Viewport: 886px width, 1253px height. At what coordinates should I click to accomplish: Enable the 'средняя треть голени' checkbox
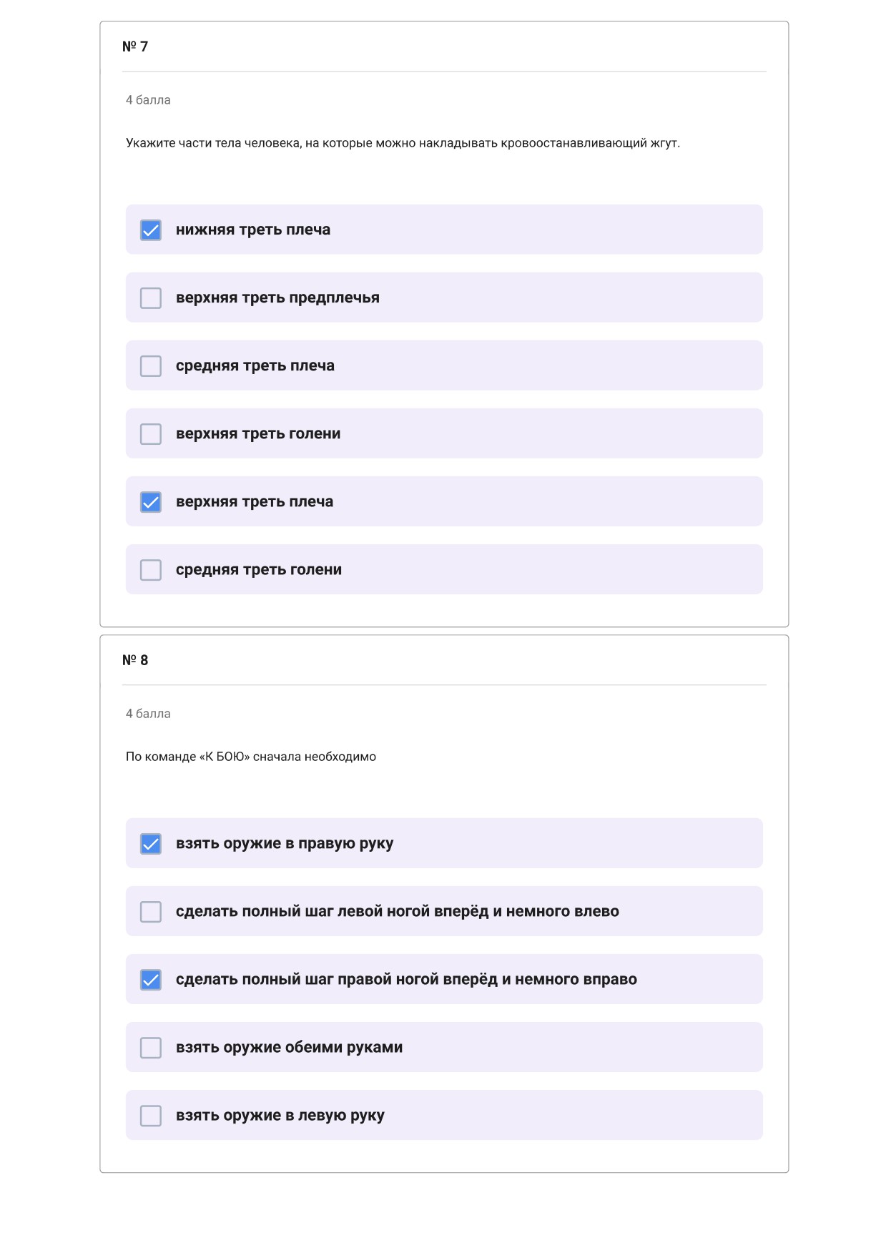pyautogui.click(x=150, y=569)
